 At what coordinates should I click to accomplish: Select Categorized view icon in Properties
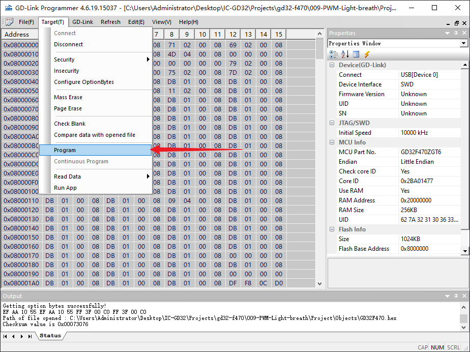click(333, 54)
